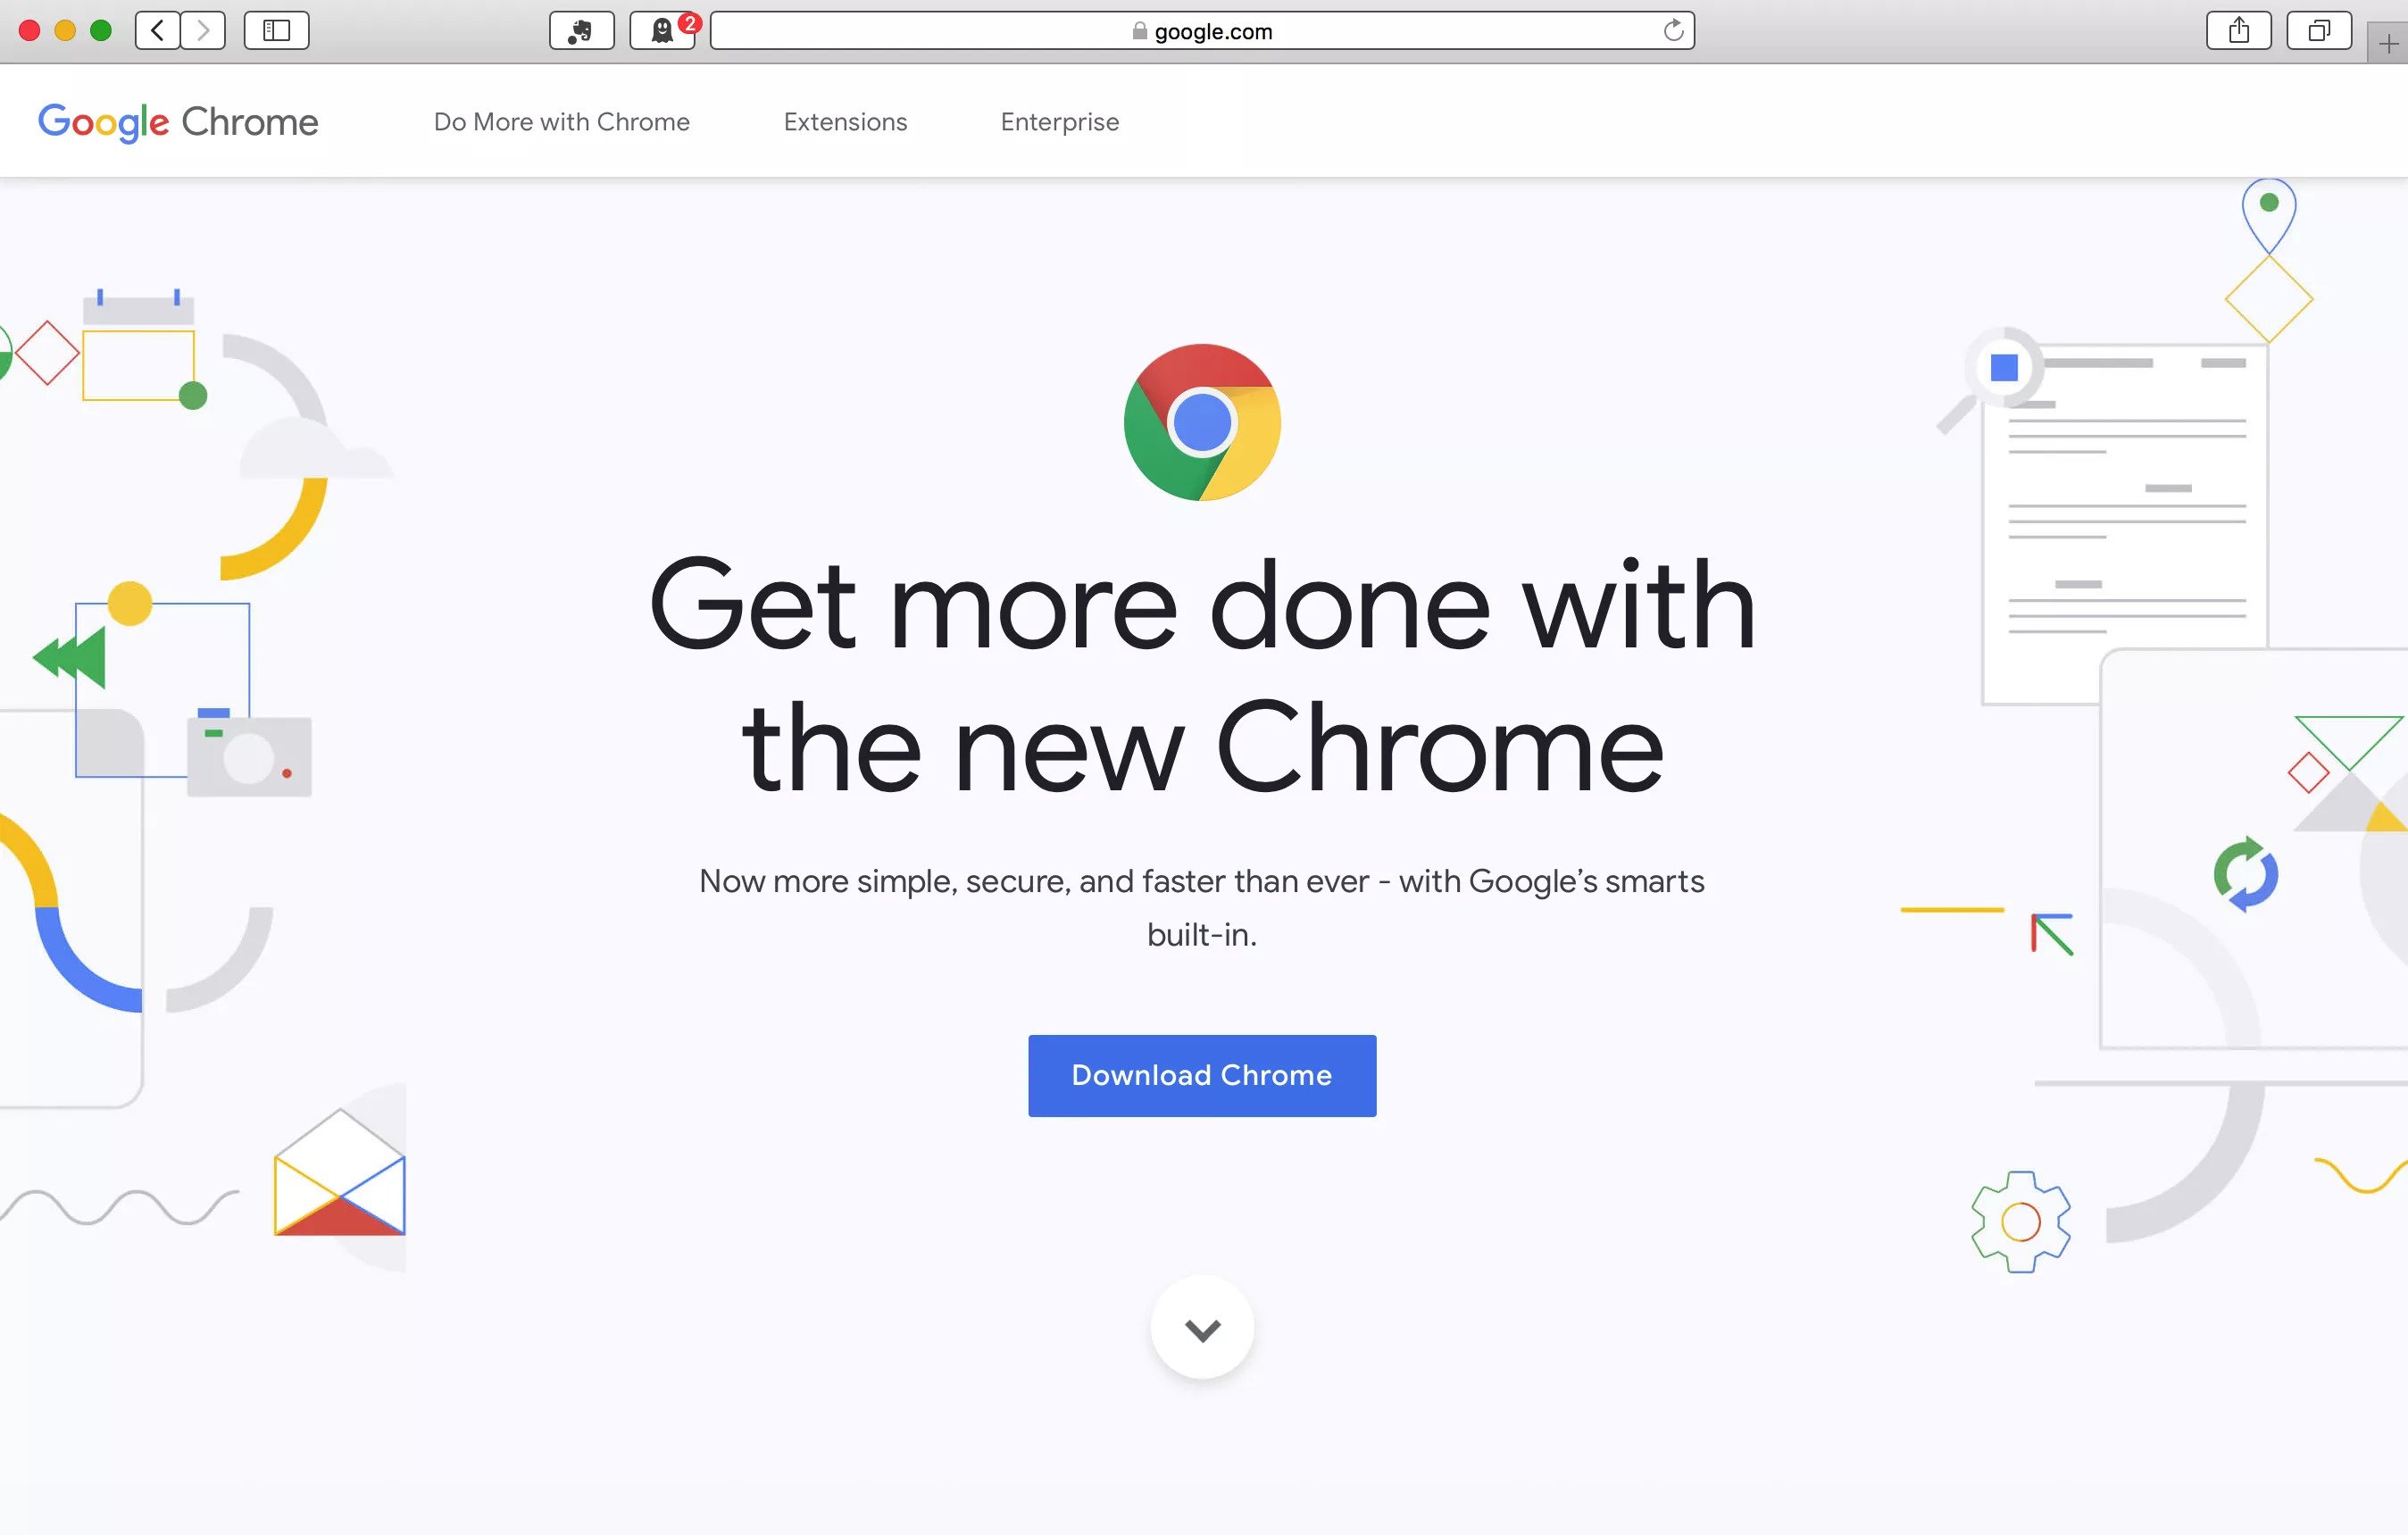Select the Enterprise menu item

click(1058, 121)
